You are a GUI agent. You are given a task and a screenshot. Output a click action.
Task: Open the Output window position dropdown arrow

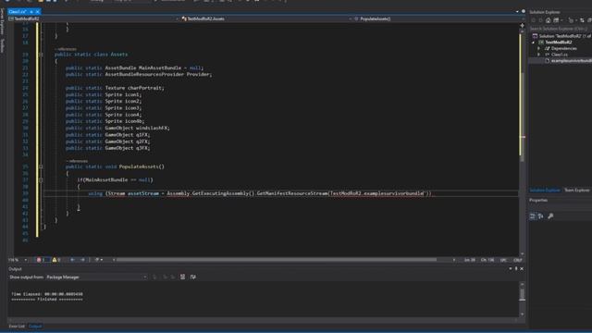pos(511,269)
